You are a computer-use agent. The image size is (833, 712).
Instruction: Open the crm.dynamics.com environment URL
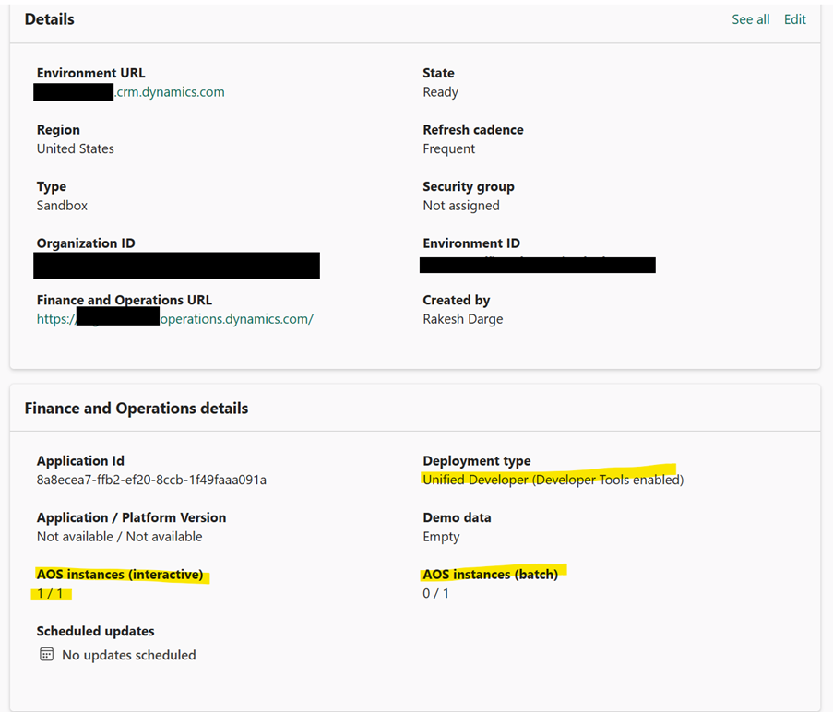[129, 92]
